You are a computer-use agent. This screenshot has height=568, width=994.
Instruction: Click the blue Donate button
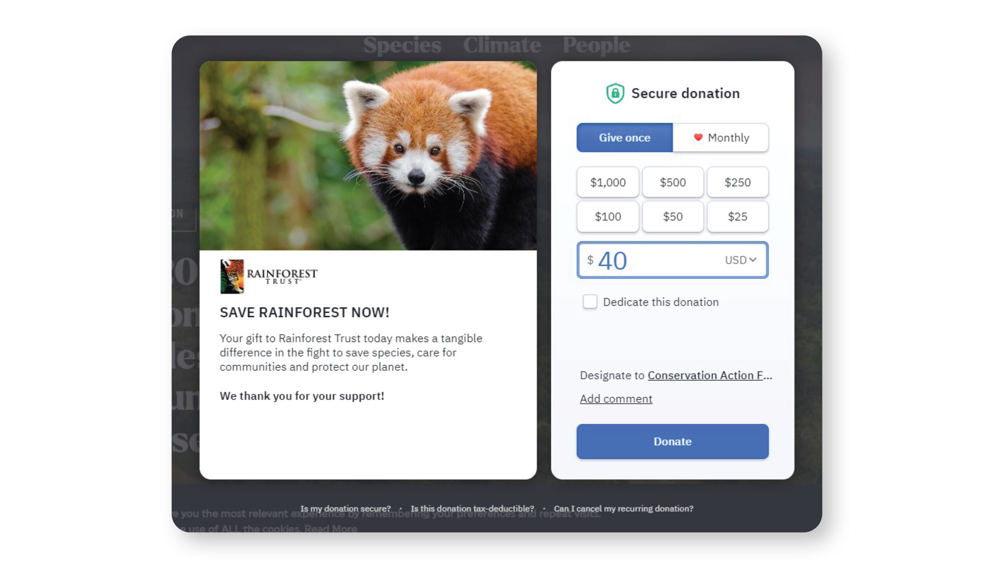point(673,441)
